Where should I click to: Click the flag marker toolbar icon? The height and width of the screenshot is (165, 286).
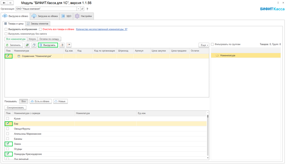tap(69, 45)
